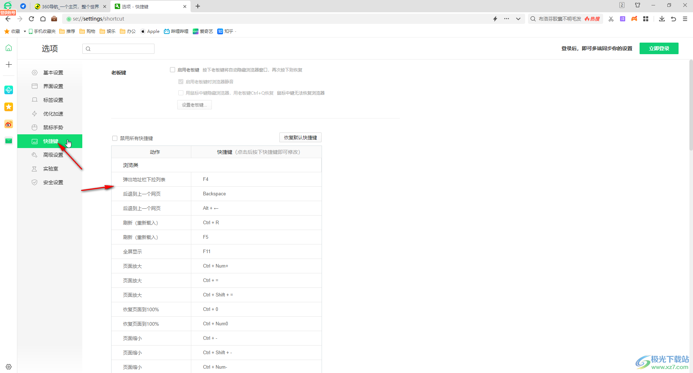Screen dimensions: 693x373
Task: Click the tab count indicator icon
Action: tap(622, 5)
